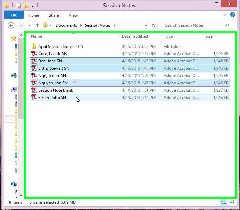The width and height of the screenshot is (240, 210).
Task: Click the Forward navigation arrow
Action: click(21, 25)
